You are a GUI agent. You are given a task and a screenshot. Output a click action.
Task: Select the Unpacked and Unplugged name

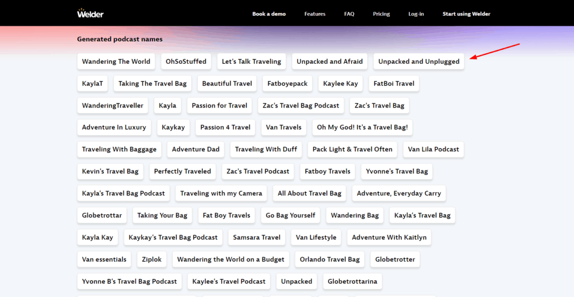point(419,62)
